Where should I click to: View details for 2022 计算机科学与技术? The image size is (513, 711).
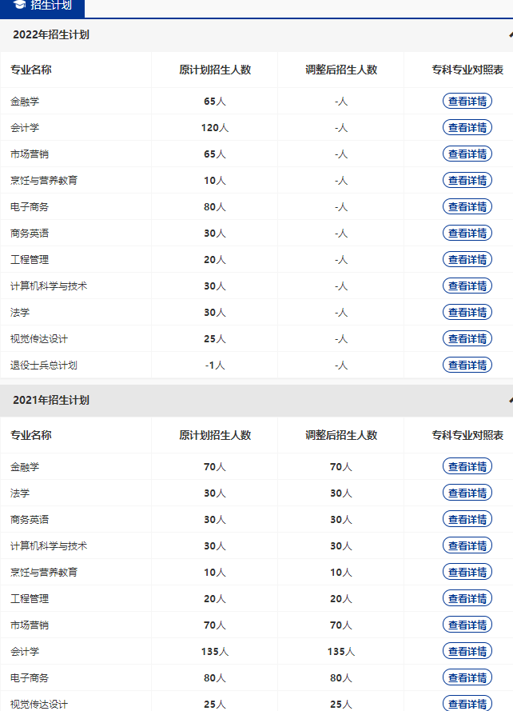pyautogui.click(x=467, y=286)
